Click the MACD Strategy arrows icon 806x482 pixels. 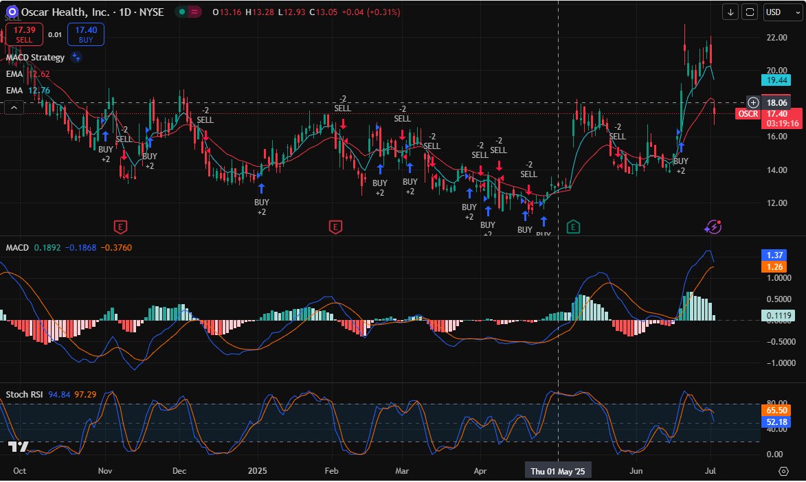coord(76,57)
